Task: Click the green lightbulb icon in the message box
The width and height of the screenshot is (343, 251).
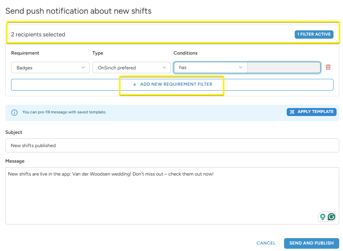Action: (323, 216)
